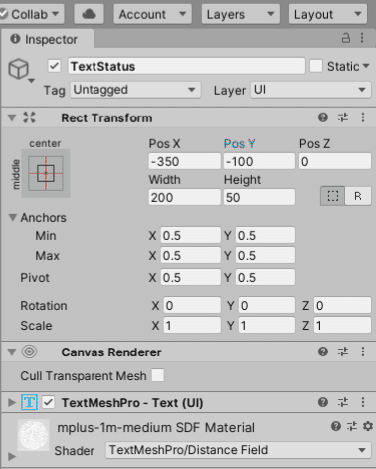Expand the TextMeshPro - Text (UI) component
Viewport: 376px width, 469px height.
(12, 403)
